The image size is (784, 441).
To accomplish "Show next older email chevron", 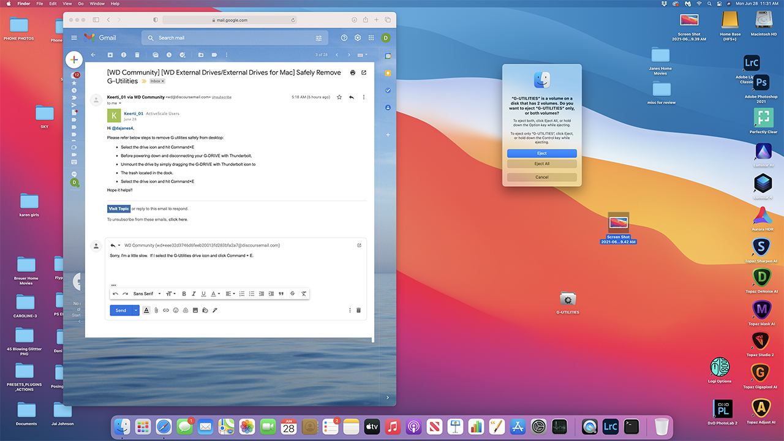I will pyautogui.click(x=350, y=55).
